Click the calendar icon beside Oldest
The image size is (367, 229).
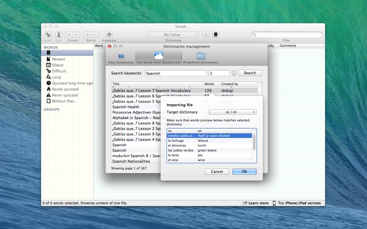(49, 65)
